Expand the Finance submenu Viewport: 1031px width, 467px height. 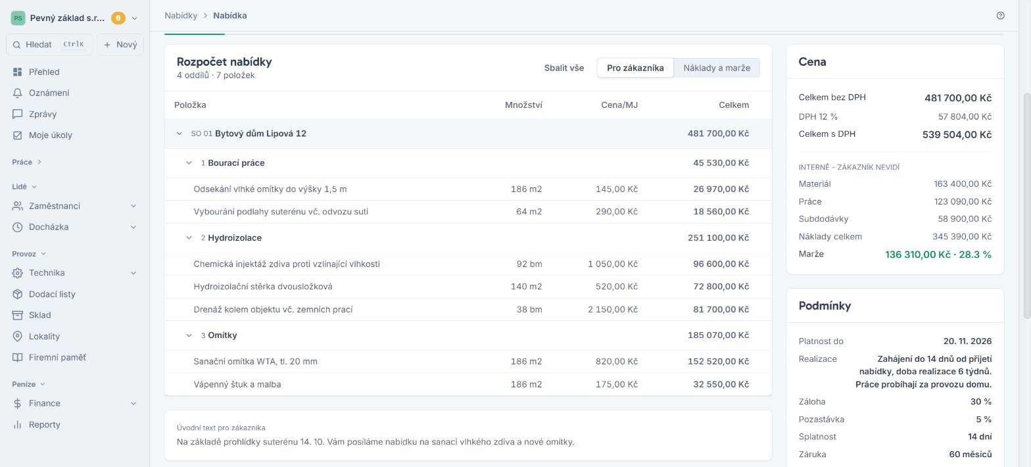133,403
